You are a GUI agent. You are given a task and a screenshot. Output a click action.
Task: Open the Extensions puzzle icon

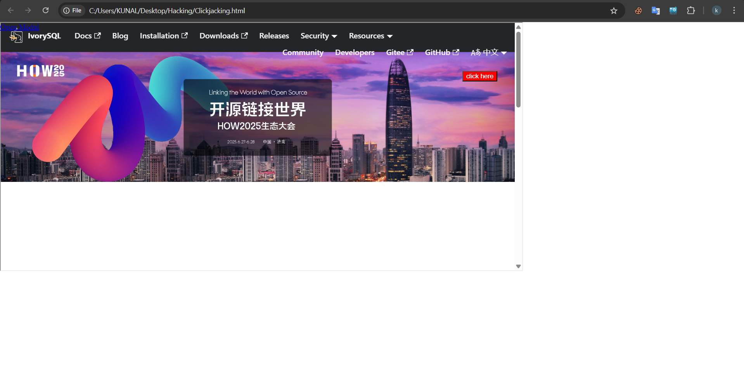click(690, 10)
